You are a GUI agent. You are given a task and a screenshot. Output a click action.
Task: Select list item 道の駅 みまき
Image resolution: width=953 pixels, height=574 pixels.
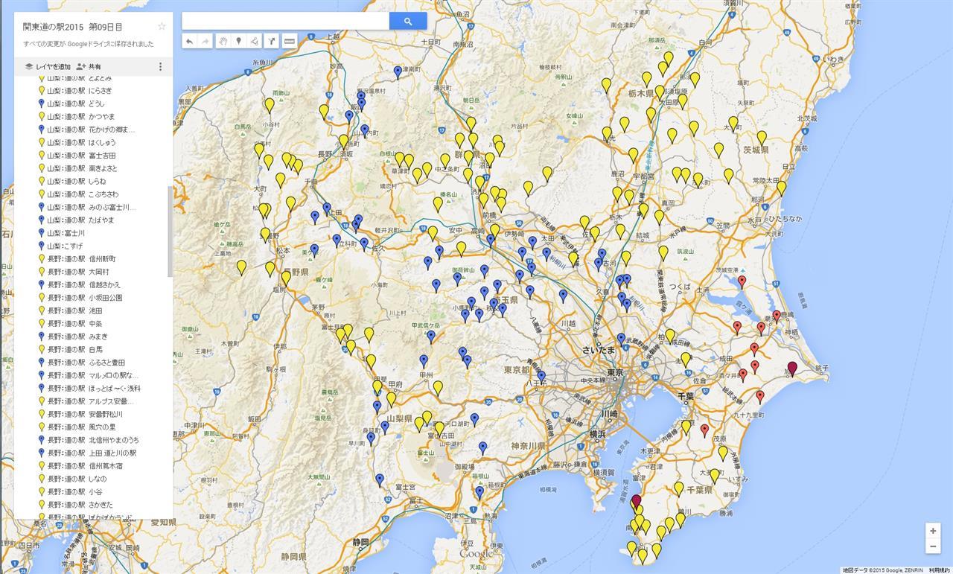coord(77,337)
